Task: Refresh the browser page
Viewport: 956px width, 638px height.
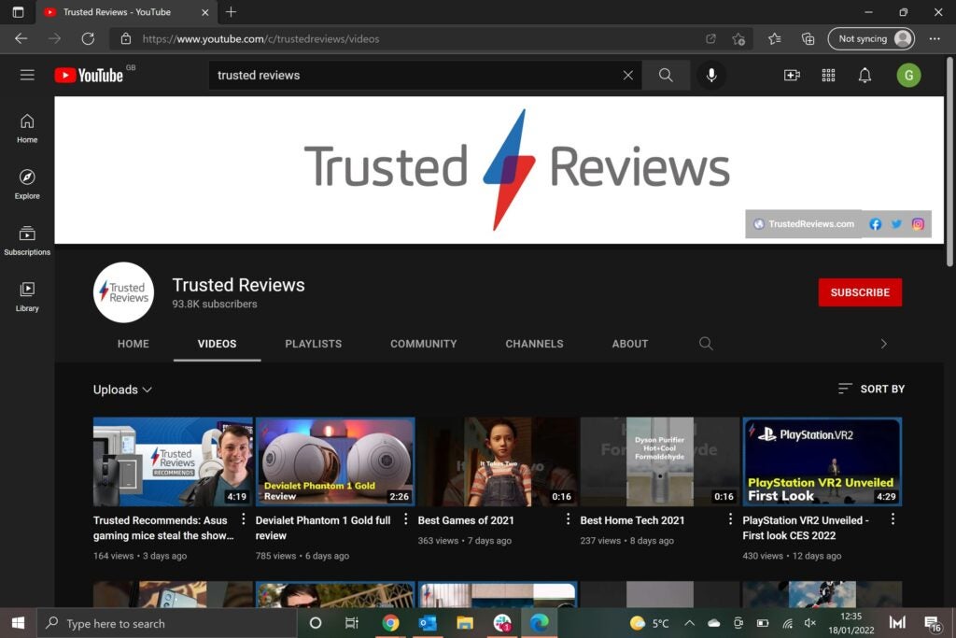Action: pos(88,38)
